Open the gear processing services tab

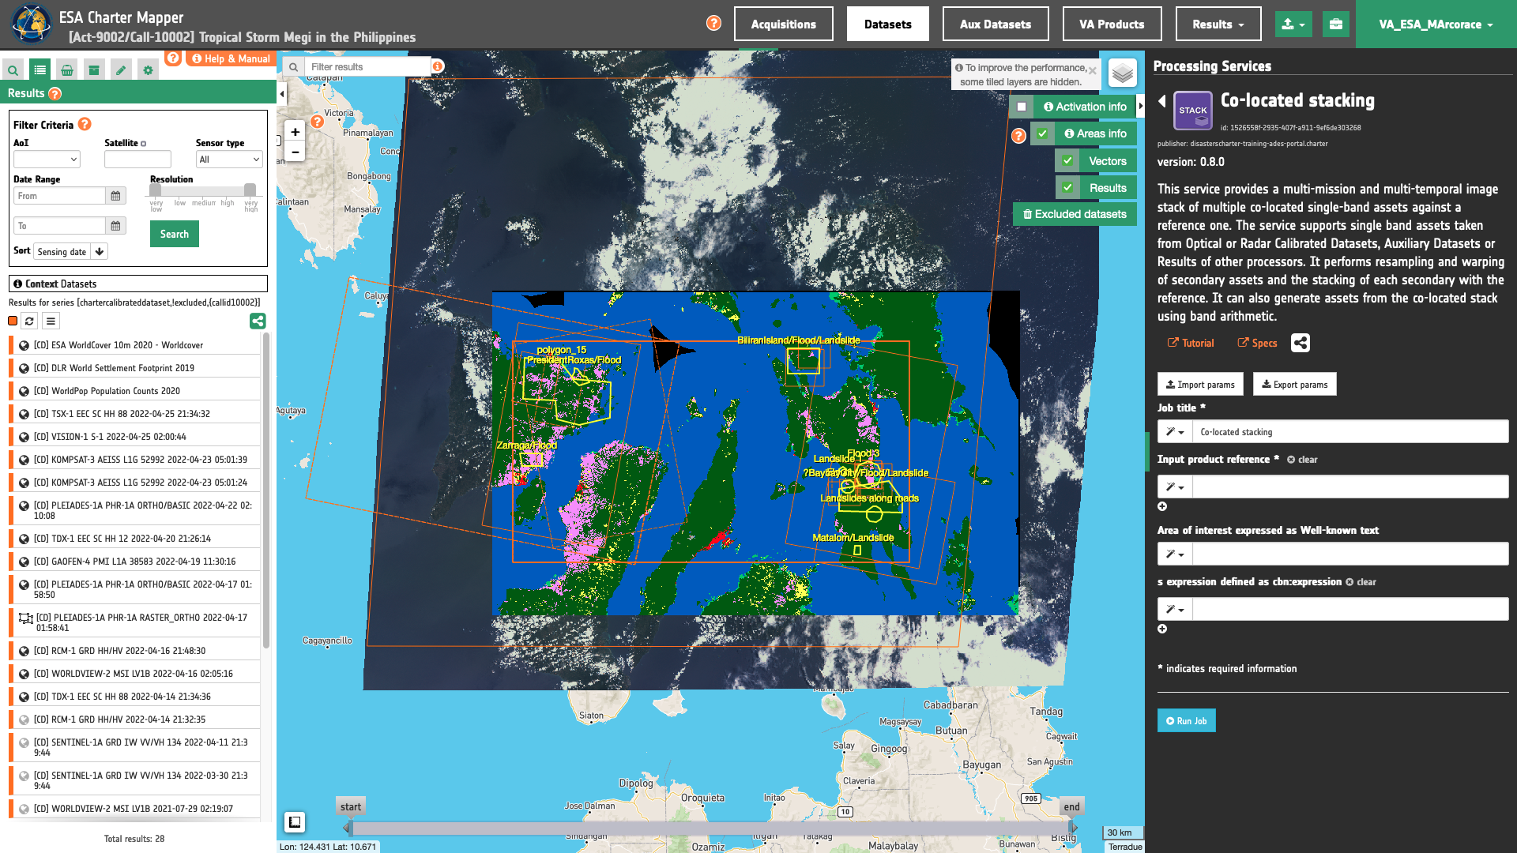click(148, 70)
